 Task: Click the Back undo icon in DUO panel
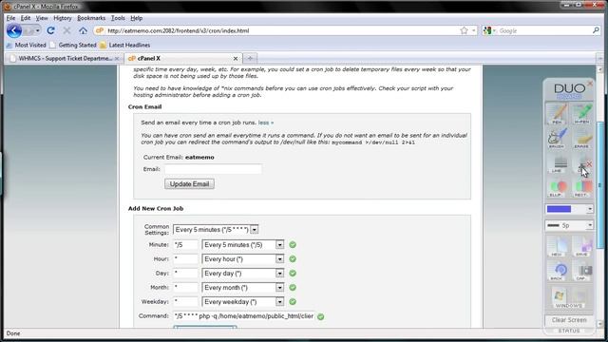pyautogui.click(x=558, y=271)
